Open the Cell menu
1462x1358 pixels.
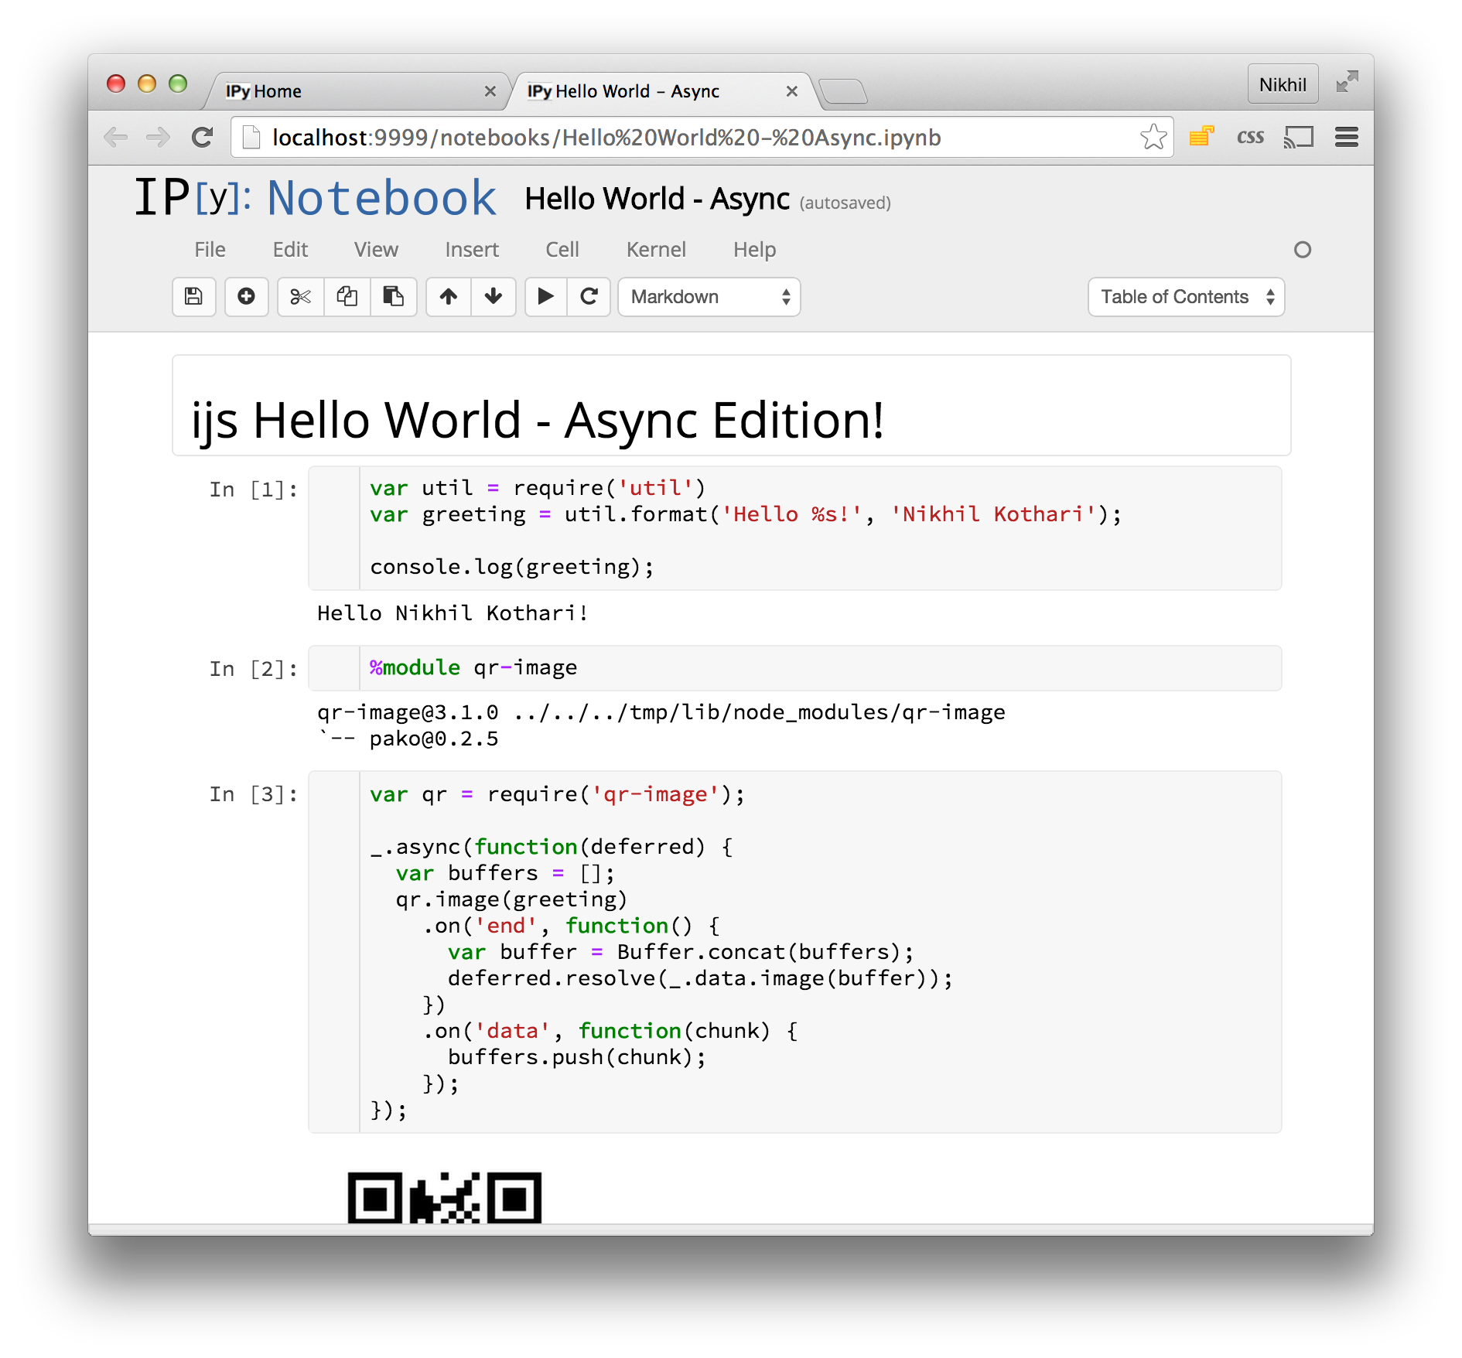point(562,249)
